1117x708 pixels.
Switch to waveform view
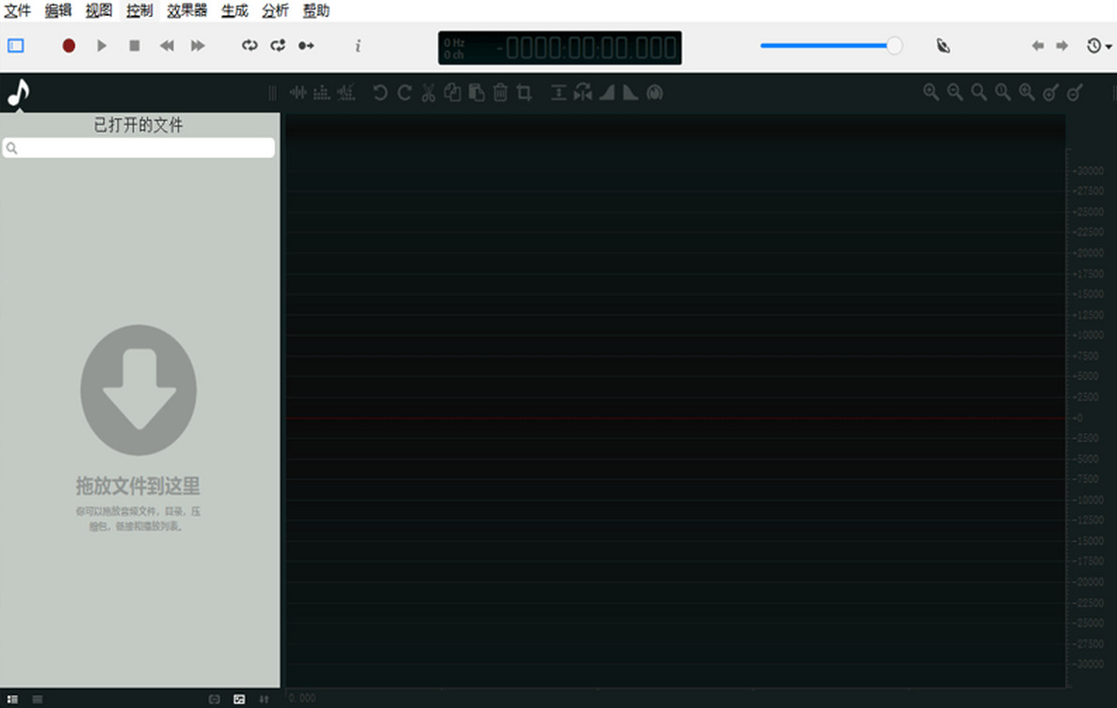point(297,93)
